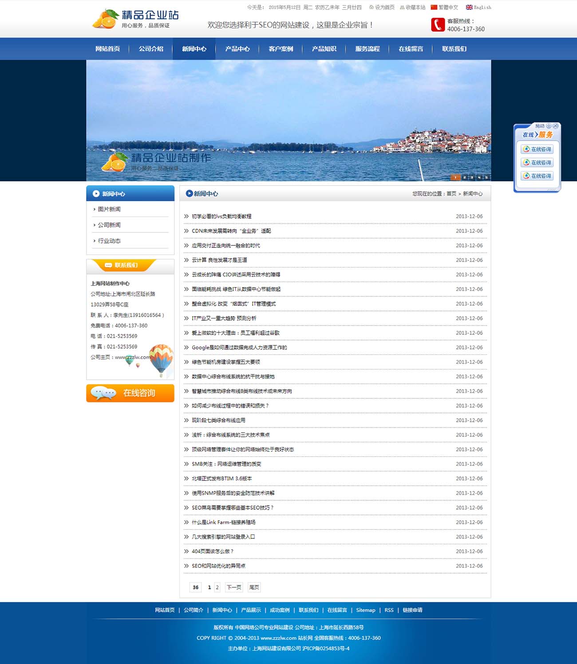Open the article 现阶段七类综合布线应用
This screenshot has width=577, height=664.
coord(218,420)
